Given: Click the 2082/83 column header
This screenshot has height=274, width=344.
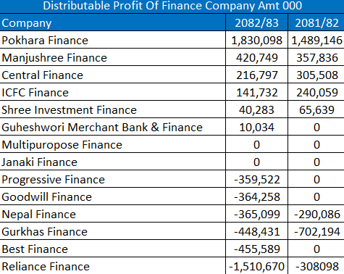Looking at the screenshot, I should click(256, 22).
